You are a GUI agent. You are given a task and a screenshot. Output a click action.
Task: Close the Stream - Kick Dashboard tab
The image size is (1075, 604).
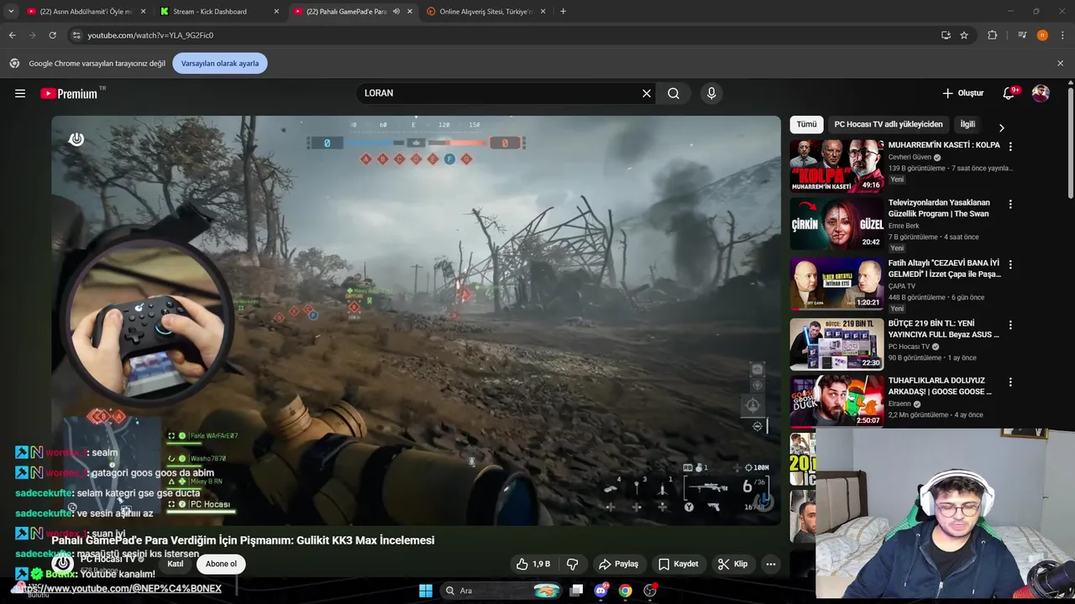[x=276, y=12]
